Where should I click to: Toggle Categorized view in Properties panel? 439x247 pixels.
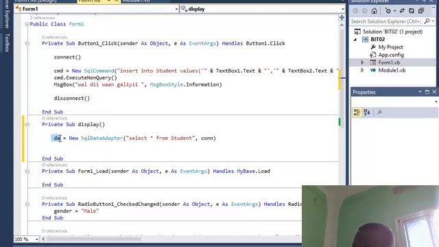tap(357, 113)
